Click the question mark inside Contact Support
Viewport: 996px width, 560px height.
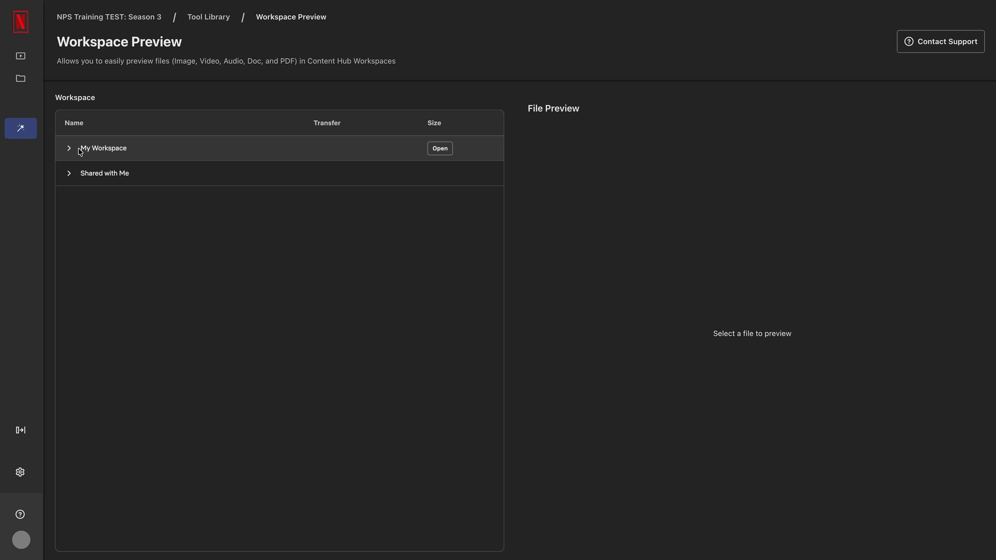909,41
